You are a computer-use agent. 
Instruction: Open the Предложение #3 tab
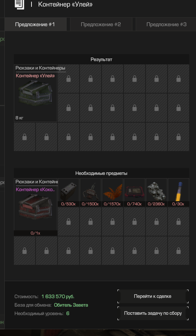166,24
